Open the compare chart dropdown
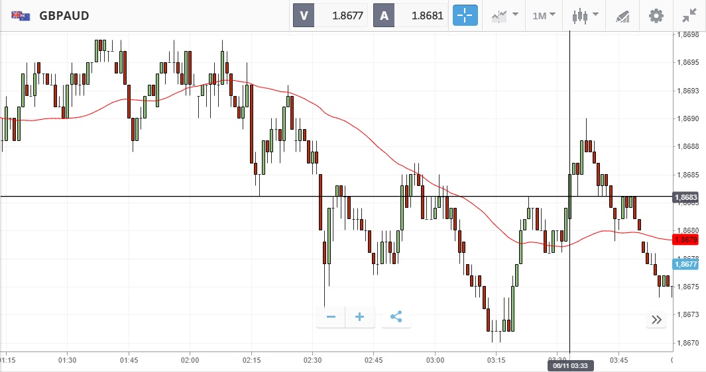 click(504, 15)
